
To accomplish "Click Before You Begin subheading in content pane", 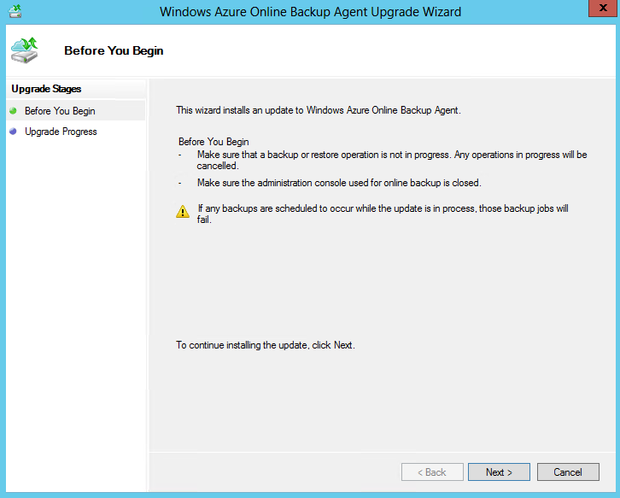I will click(x=213, y=141).
